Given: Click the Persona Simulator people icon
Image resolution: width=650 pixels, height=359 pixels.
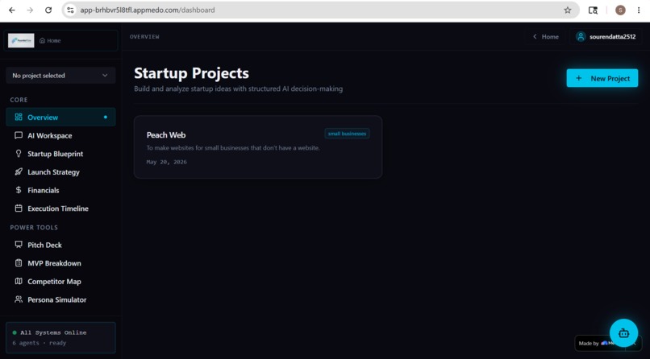Looking at the screenshot, I should tap(19, 299).
